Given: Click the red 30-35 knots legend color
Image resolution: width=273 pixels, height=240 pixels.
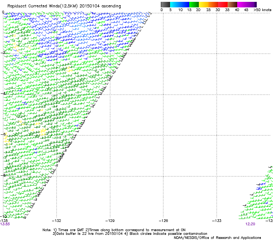Looking at the screenshot, I should coord(223,4).
